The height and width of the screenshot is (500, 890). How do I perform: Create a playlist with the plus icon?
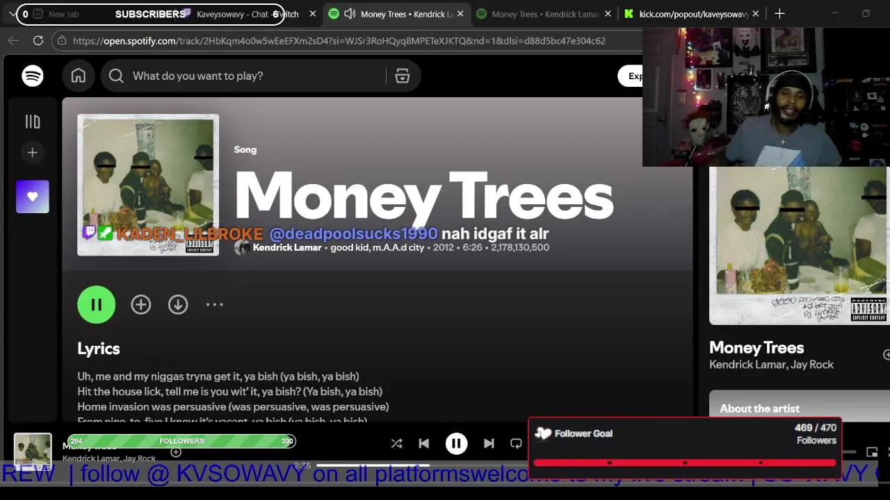coord(33,153)
